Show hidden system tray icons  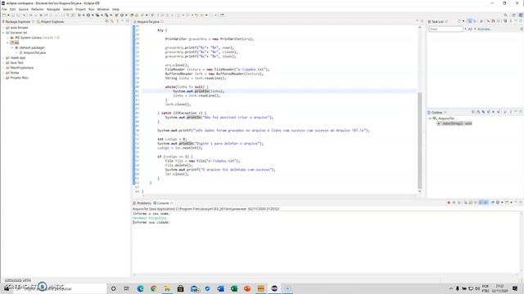(451, 288)
